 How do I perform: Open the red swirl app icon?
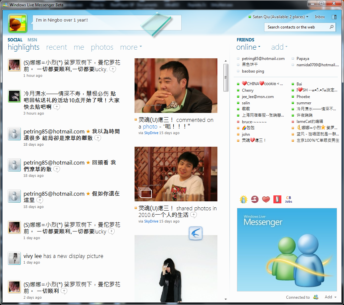click(255, 199)
